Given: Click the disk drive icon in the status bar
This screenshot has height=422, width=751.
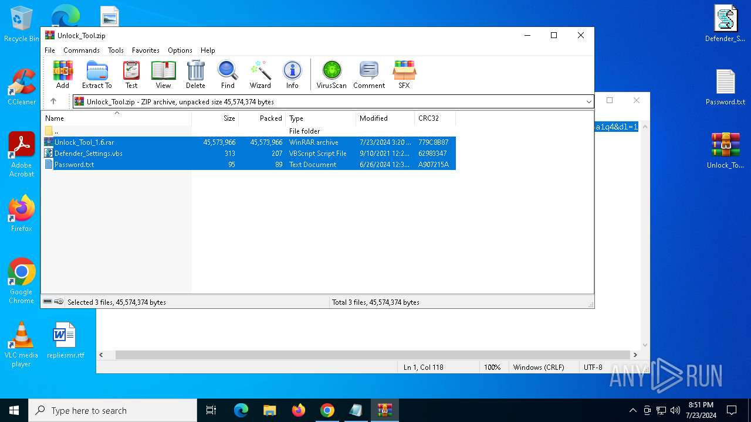Looking at the screenshot, I should coord(48,302).
